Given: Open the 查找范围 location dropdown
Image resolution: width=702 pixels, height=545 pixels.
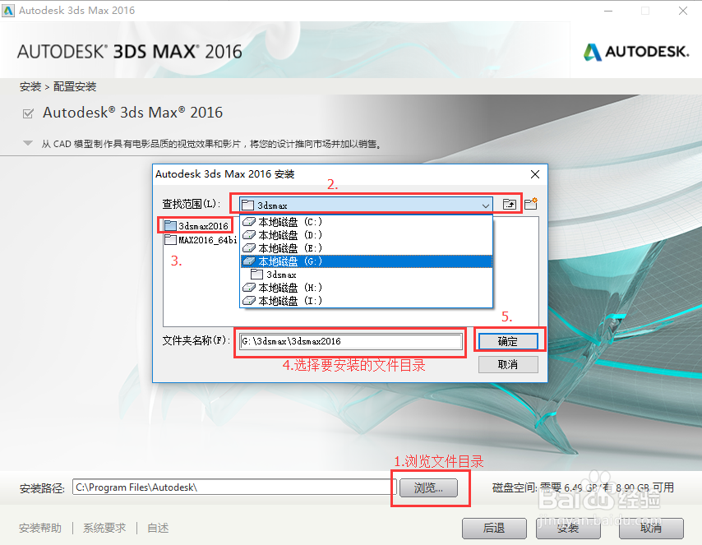Looking at the screenshot, I should coord(486,203).
